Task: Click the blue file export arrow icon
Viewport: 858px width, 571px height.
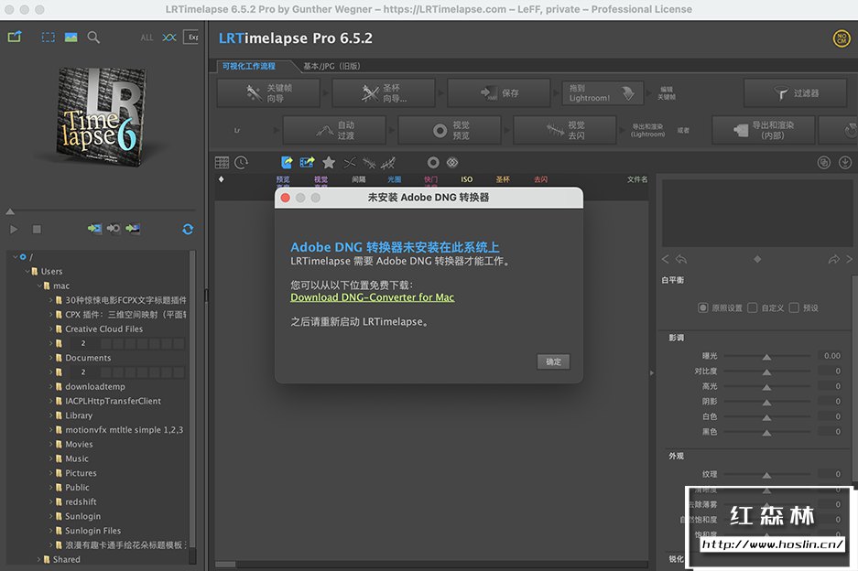Action: (287, 163)
